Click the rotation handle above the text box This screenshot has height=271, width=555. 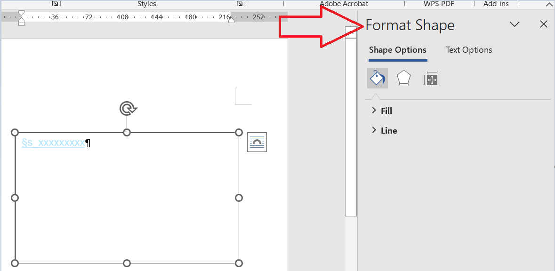pos(127,109)
